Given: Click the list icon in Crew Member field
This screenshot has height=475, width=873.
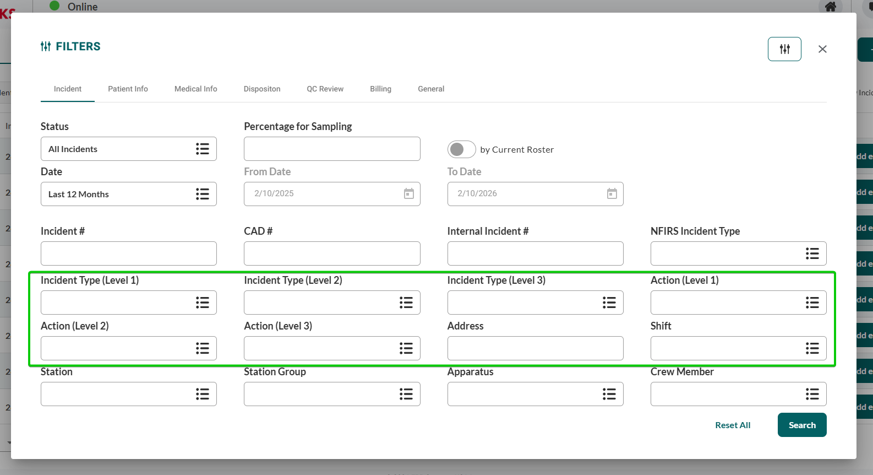Looking at the screenshot, I should point(812,394).
